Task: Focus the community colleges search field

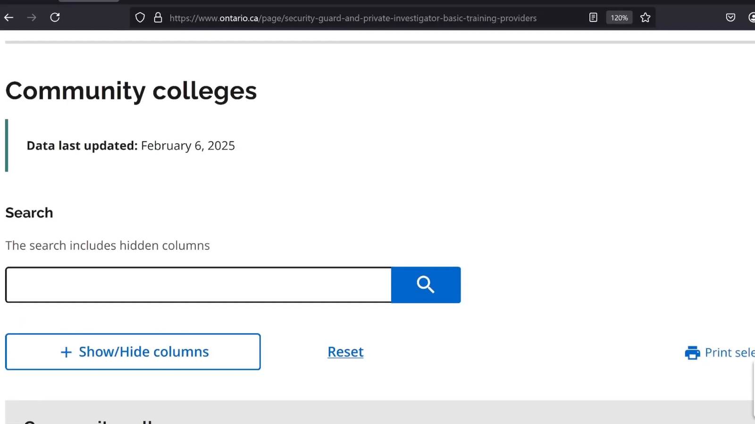Action: tap(198, 285)
